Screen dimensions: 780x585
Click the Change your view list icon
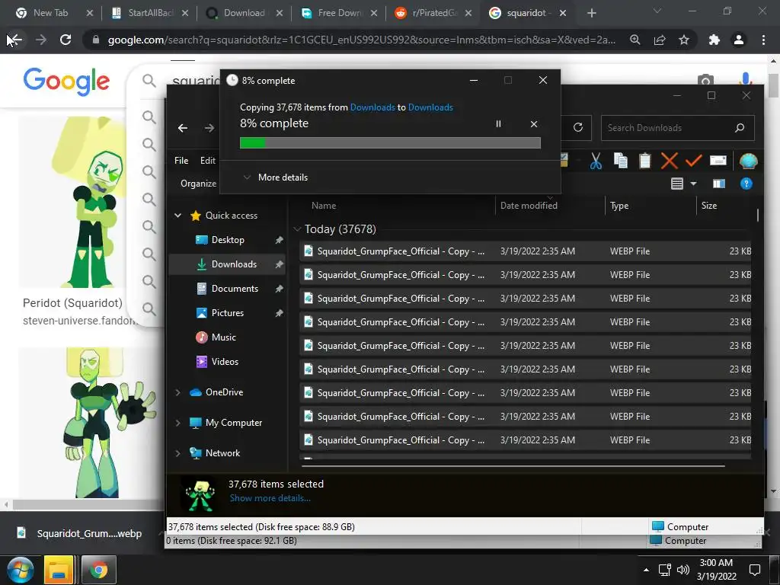[x=677, y=184]
